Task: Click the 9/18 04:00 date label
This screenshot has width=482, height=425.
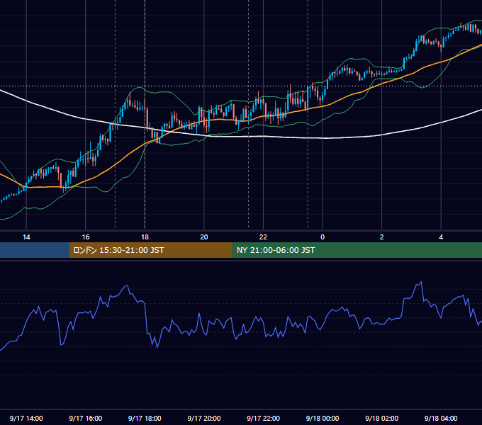Action: pyautogui.click(x=441, y=418)
